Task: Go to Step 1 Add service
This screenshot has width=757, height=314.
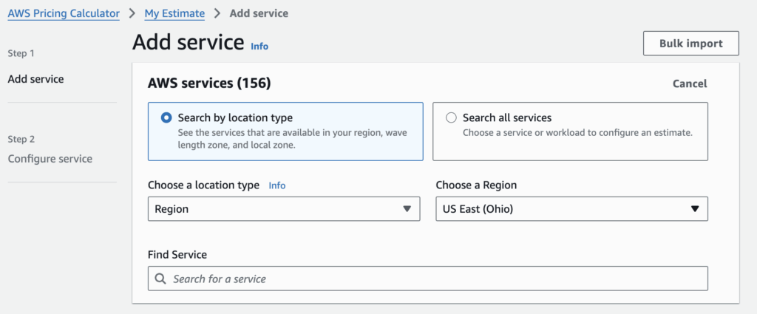Action: pyautogui.click(x=35, y=79)
